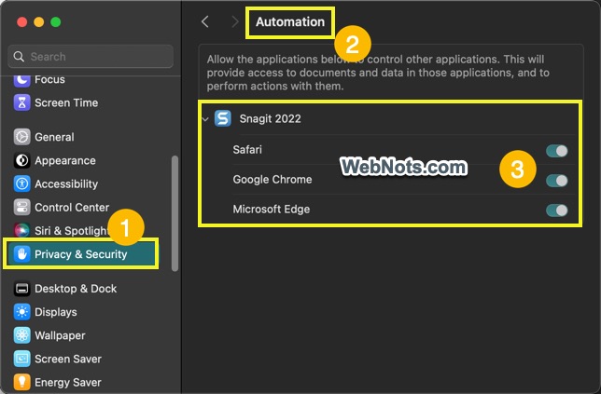Click the Google Chrome row label

(273, 180)
